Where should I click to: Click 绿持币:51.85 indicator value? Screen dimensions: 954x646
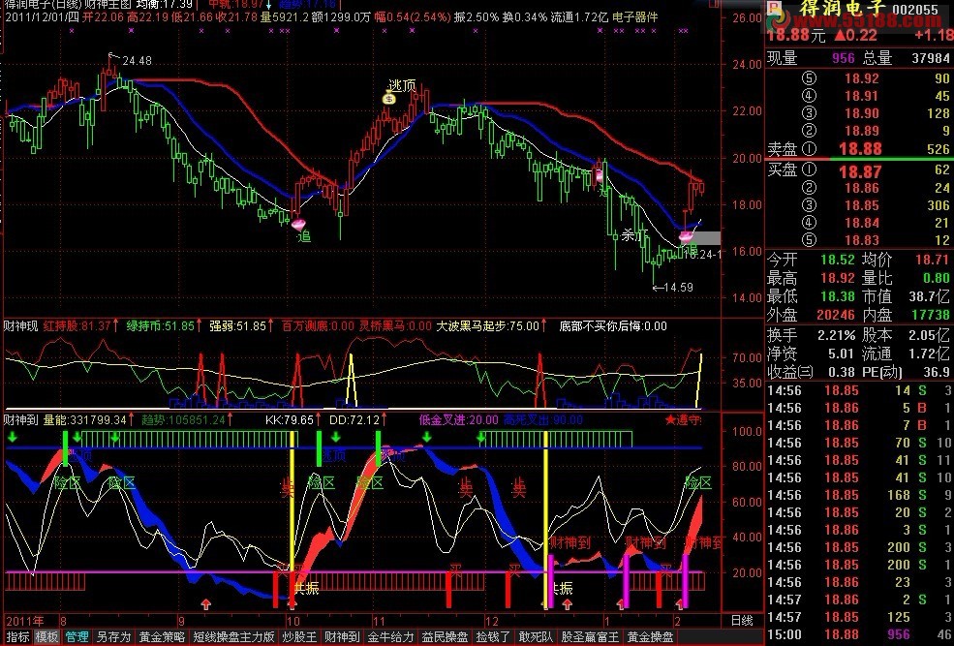(160, 326)
